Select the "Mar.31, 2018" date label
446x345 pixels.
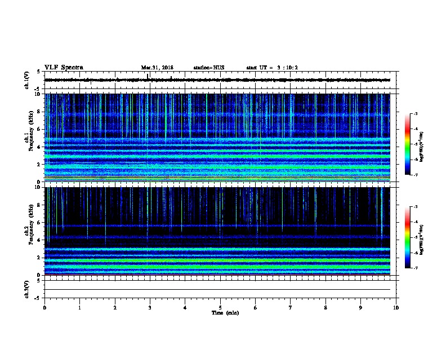click(157, 68)
